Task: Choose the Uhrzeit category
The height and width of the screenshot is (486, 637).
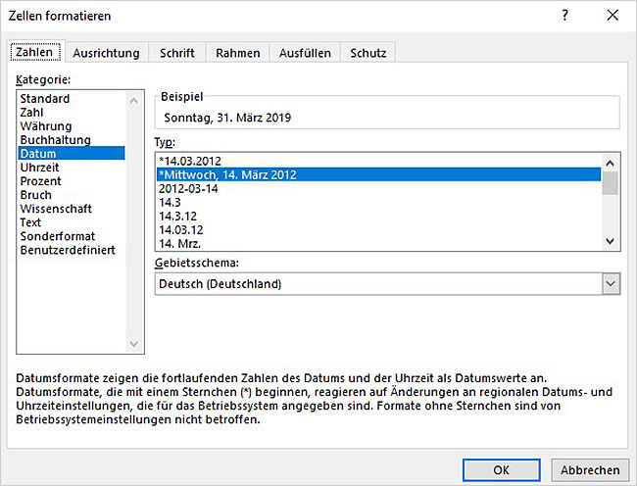Action: (72, 168)
